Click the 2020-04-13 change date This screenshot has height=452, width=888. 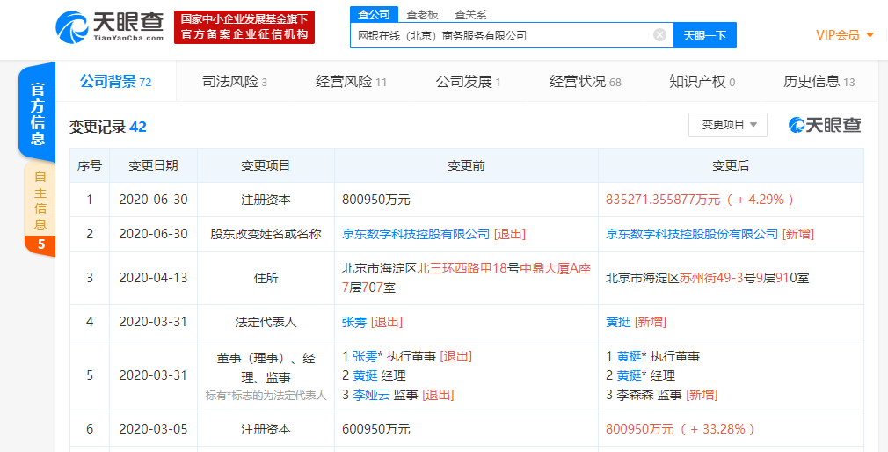[x=154, y=278]
